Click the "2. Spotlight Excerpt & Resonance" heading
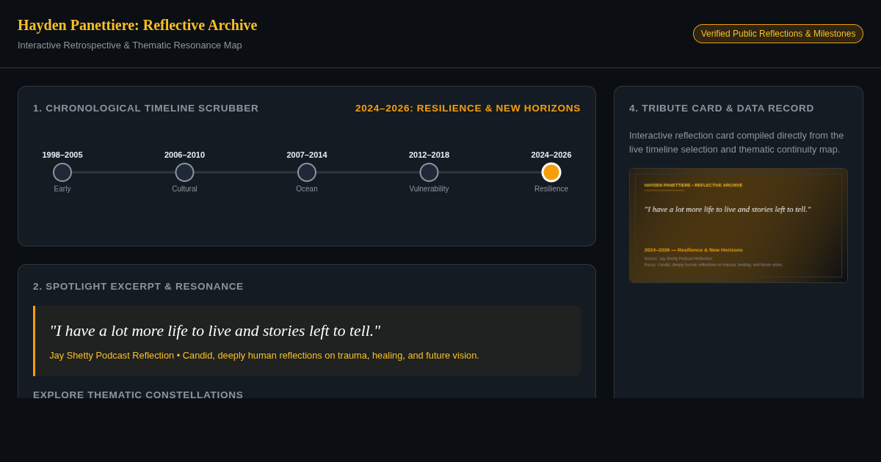 138,287
